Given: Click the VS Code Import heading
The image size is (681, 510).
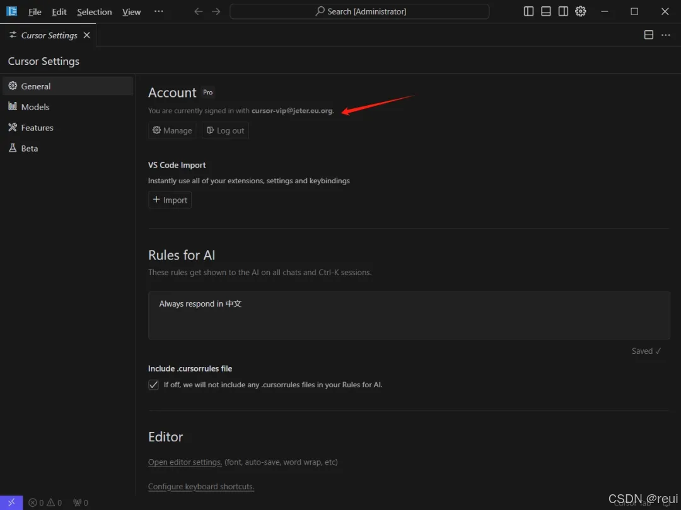Looking at the screenshot, I should point(177,165).
